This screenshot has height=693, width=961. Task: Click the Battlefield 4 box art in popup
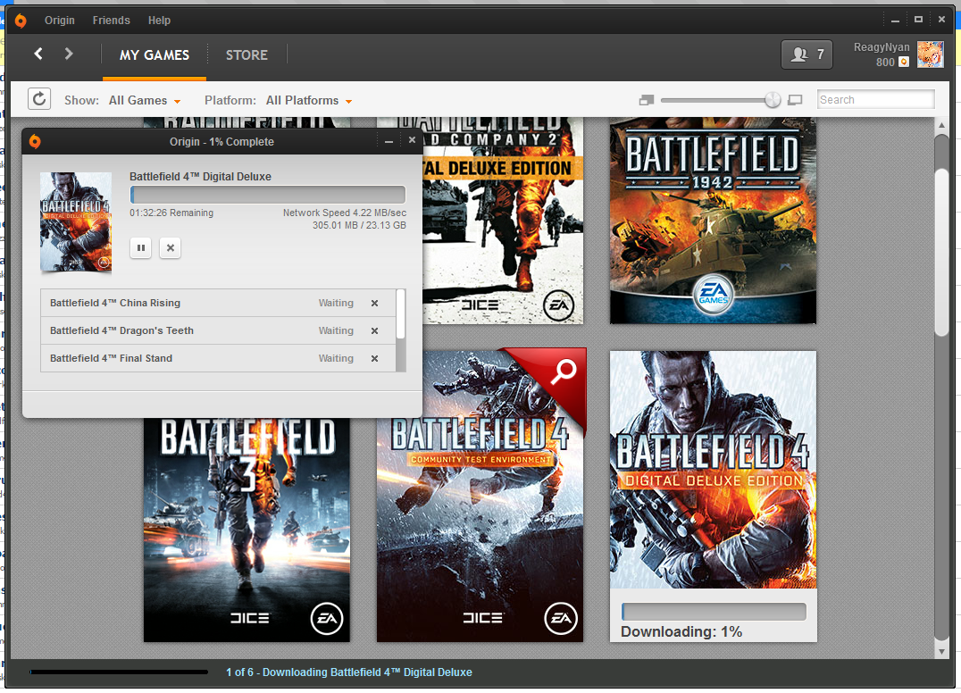click(76, 221)
